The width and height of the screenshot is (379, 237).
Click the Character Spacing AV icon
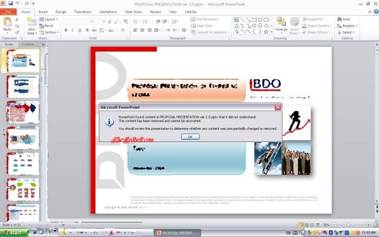tap(102, 30)
